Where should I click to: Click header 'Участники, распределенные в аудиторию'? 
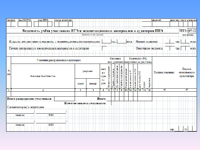pyautogui.click(x=59, y=60)
